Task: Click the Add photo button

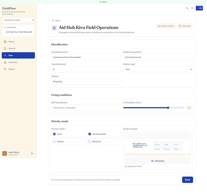Action: 158,161
